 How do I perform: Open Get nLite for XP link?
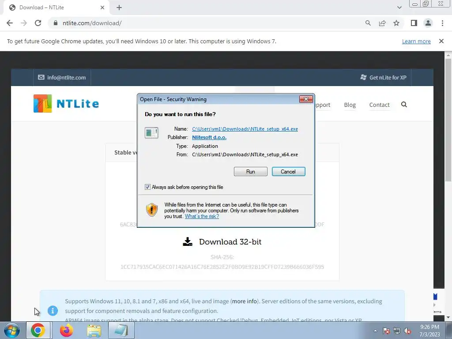(x=388, y=78)
